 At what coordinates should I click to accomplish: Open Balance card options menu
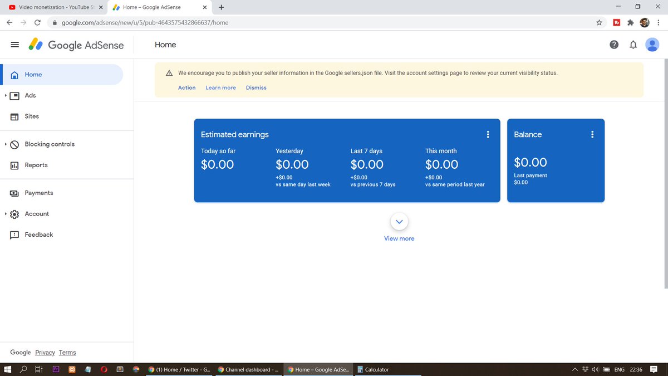point(592,134)
